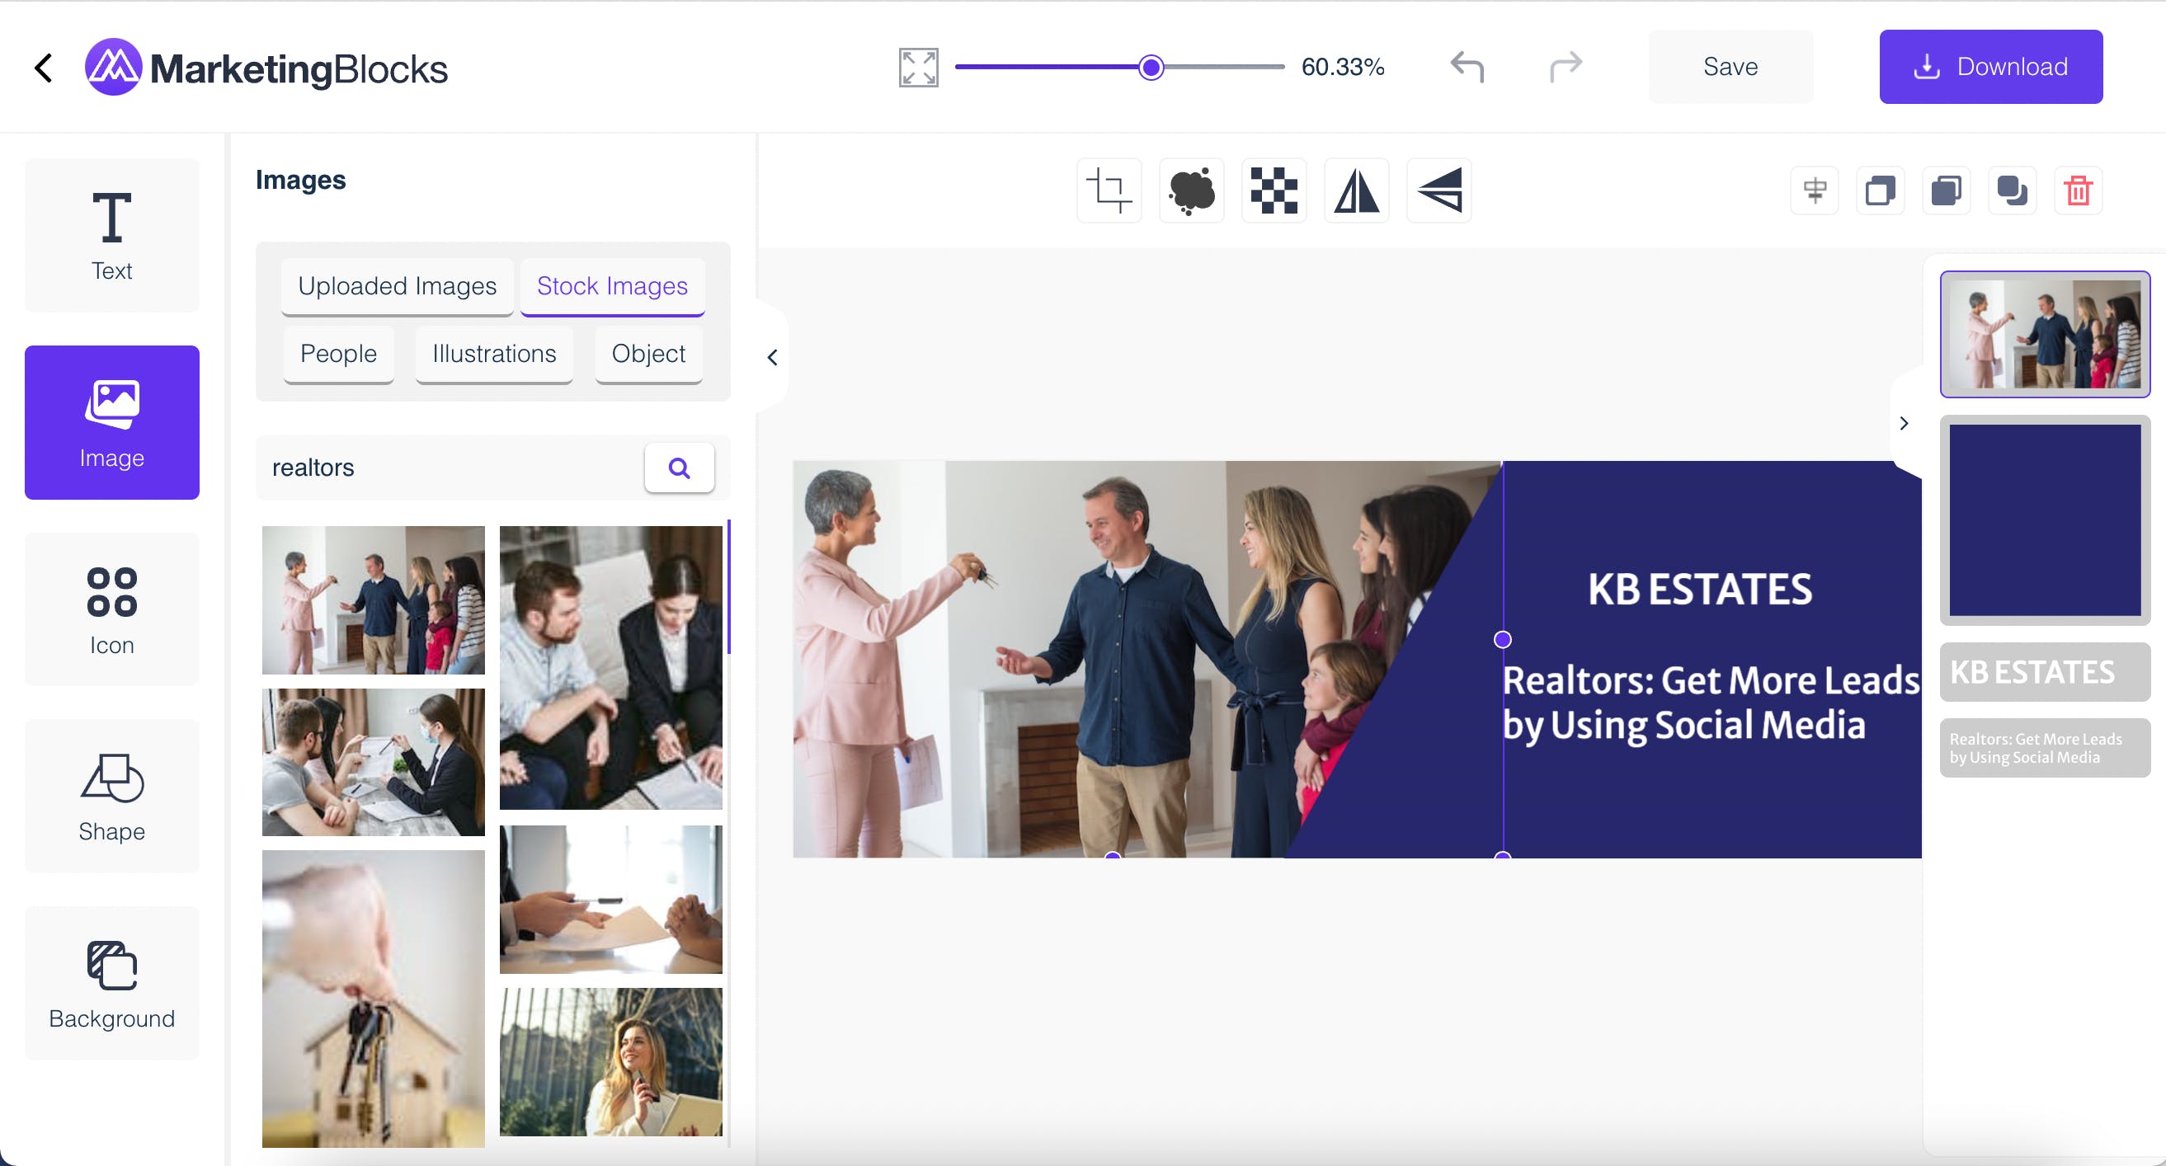Delete the selected element with trash icon
Screen dimensions: 2166x1166
[x=2079, y=190]
